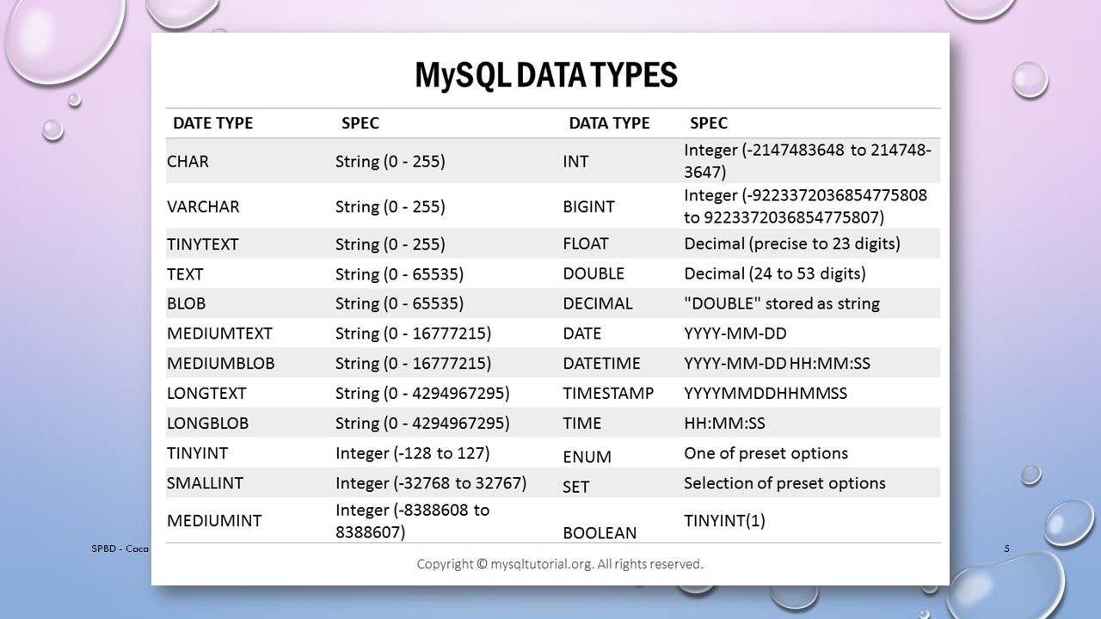
Task: Click spec YYYY-MM-DD HH:MM:SS
Action: click(x=778, y=364)
